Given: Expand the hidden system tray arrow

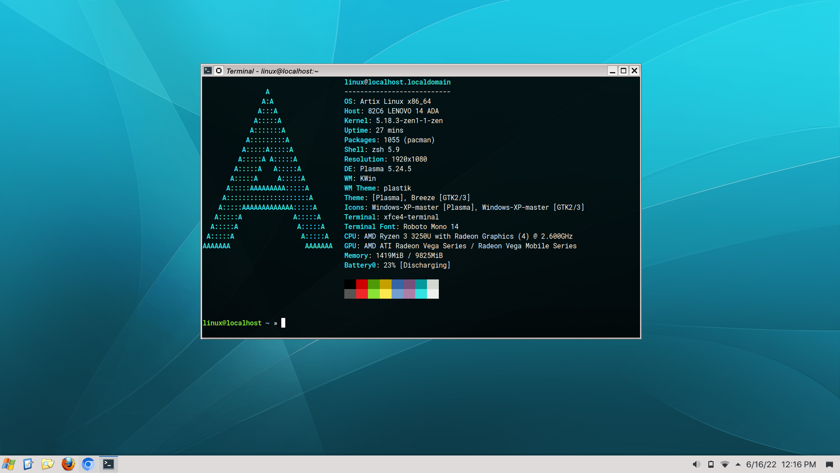Looking at the screenshot, I should tap(738, 464).
